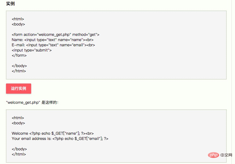The height and width of the screenshot is (164, 235).
Task: Click the form action welcome_get.php code line
Action: [55, 34]
